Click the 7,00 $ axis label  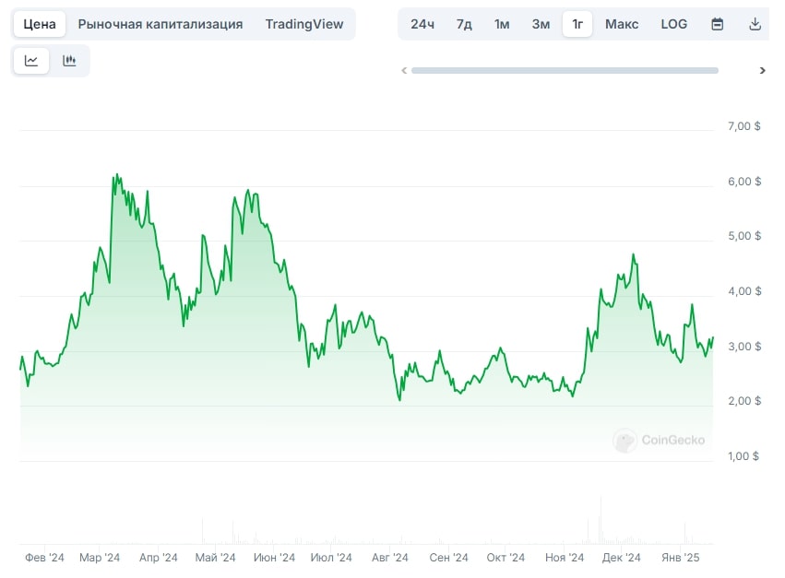tap(743, 126)
